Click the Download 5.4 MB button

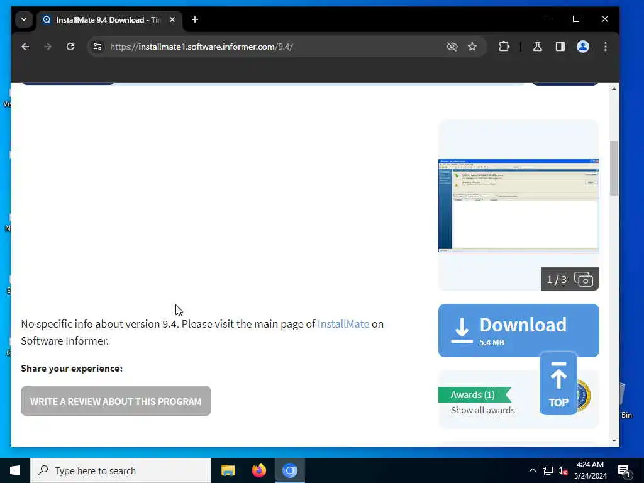(x=519, y=330)
